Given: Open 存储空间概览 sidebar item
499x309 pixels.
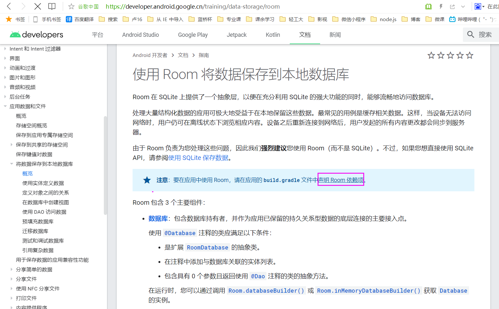Looking at the screenshot, I should coord(31,125).
